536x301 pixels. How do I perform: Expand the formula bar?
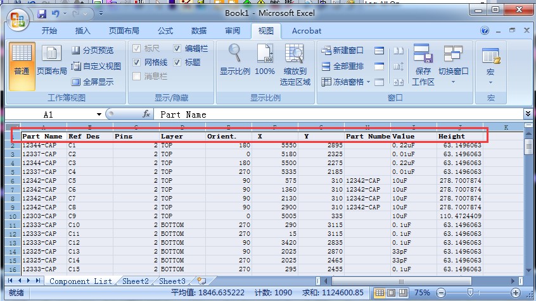tap(528, 113)
